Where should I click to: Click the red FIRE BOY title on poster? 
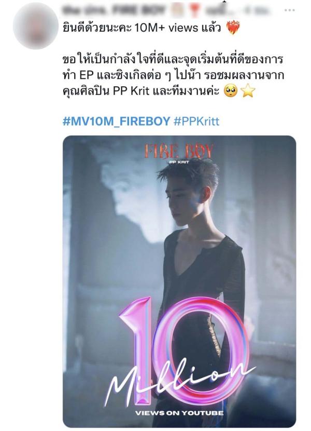tap(179, 152)
